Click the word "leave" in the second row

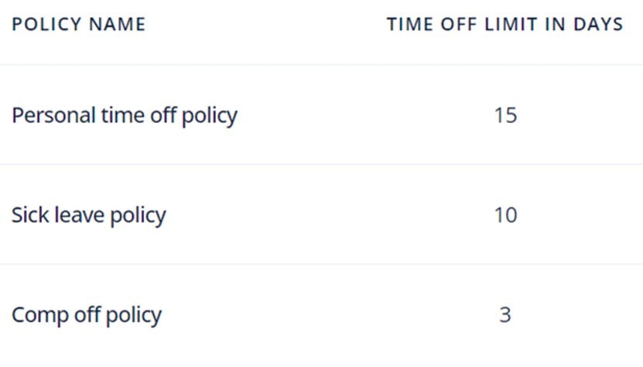[70, 215]
